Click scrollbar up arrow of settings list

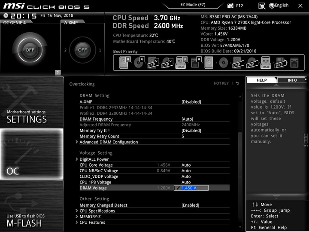coord(240,97)
